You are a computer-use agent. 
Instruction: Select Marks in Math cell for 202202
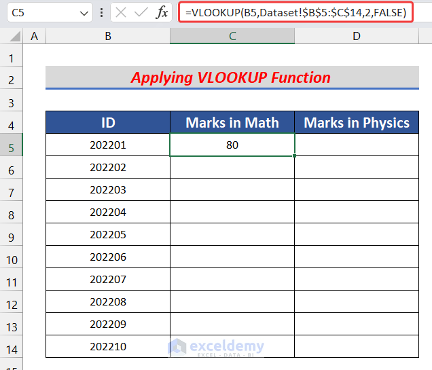(232, 167)
